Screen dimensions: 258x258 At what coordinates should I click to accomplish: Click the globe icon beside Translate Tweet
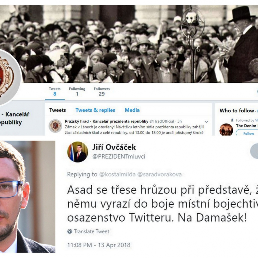(x=70, y=231)
